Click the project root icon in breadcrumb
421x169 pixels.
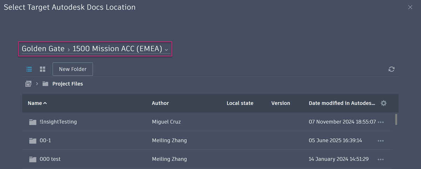point(28,84)
